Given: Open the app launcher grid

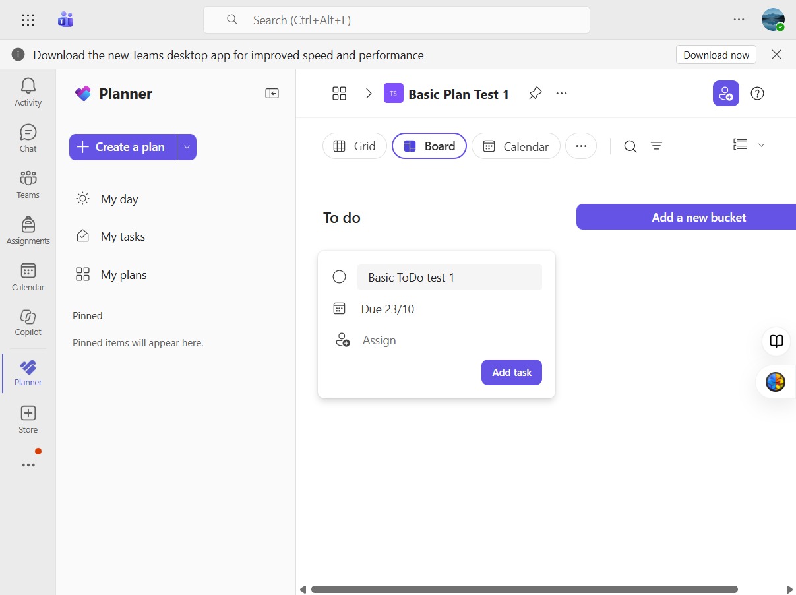Looking at the screenshot, I should [28, 20].
